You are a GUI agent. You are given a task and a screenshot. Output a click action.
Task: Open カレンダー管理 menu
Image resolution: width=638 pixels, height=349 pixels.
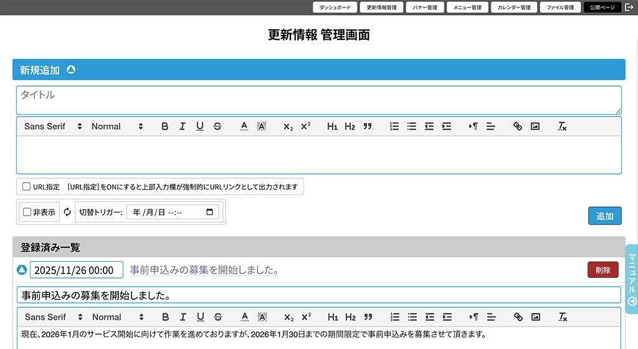(x=514, y=7)
